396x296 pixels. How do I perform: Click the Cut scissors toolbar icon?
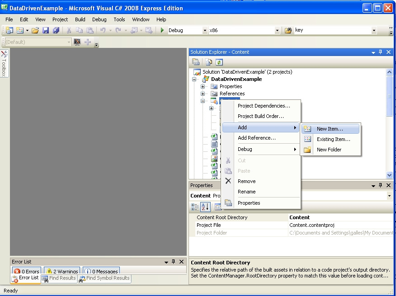click(69, 30)
